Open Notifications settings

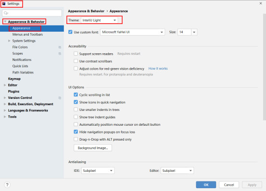pyautogui.click(x=22, y=60)
